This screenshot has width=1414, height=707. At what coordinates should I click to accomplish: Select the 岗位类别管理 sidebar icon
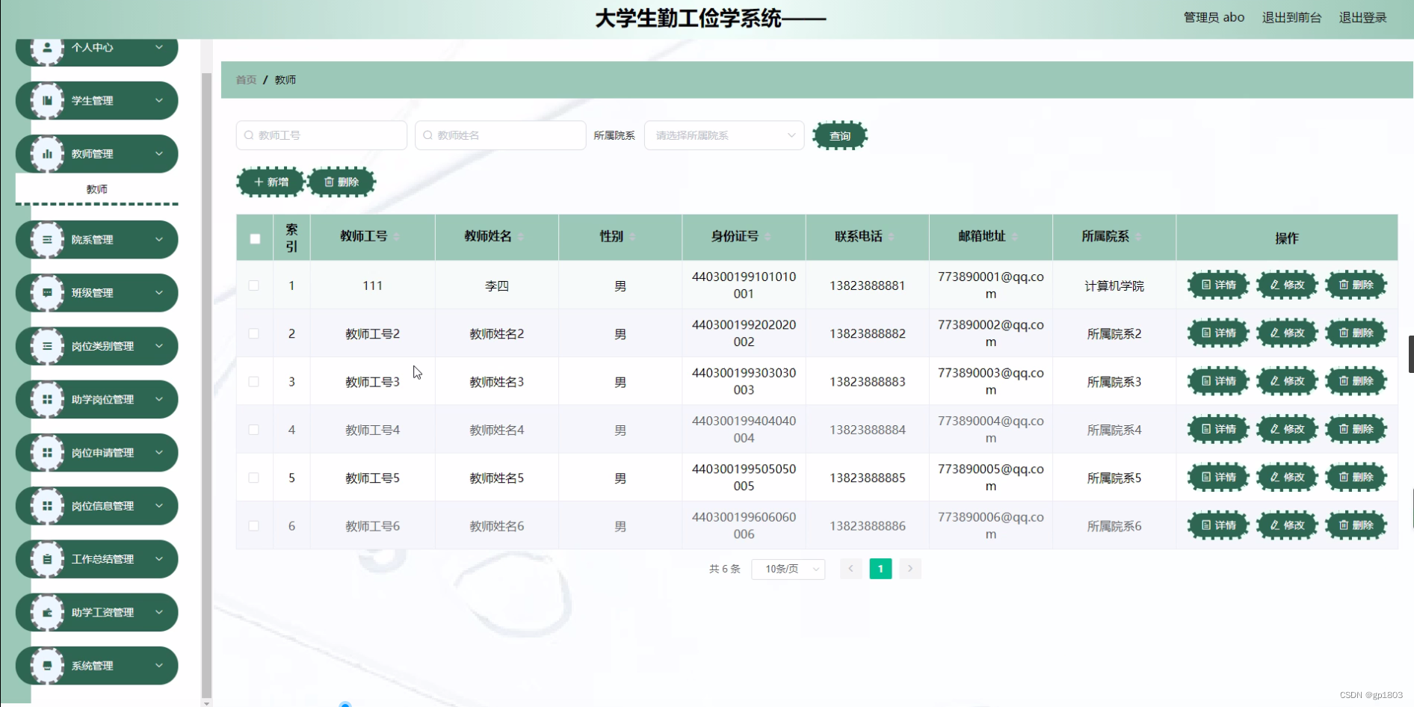[x=48, y=346]
